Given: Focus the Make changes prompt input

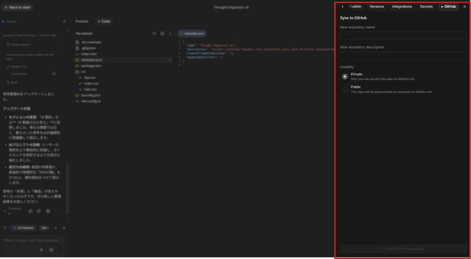Looking at the screenshot, I should point(31,240).
